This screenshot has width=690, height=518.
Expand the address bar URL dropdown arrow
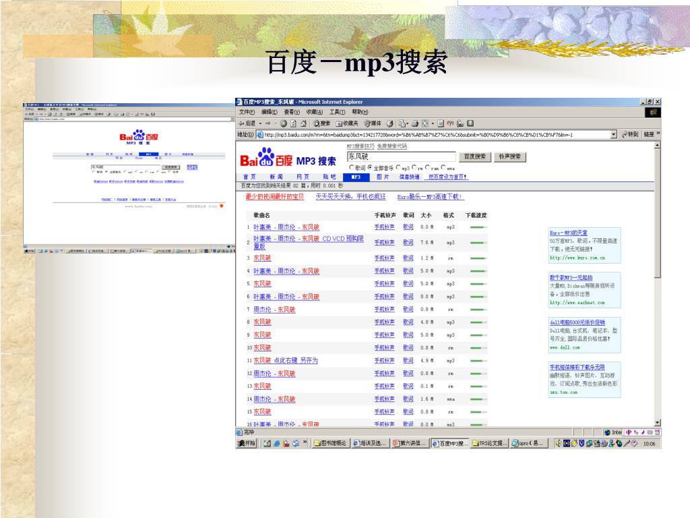coord(614,134)
